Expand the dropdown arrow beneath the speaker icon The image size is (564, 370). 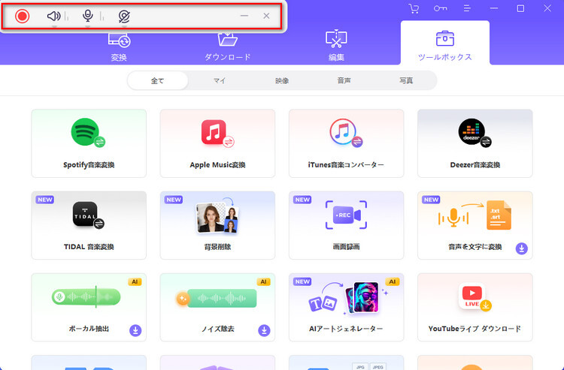pos(54,26)
